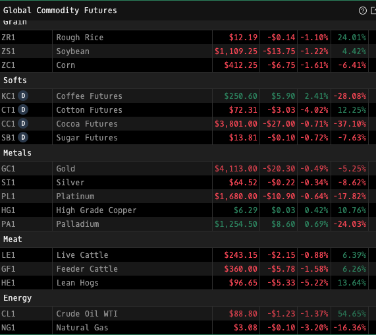Click the Gold name
Viewport: 376px width, 335px height.
(x=65, y=169)
